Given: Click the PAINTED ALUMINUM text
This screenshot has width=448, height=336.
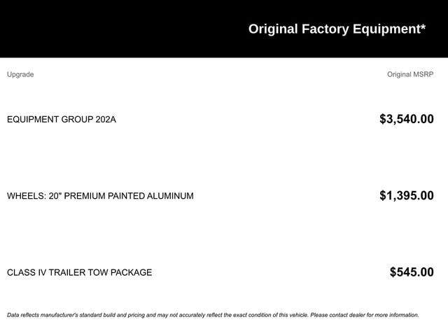Looking at the screenshot, I should point(150,196).
